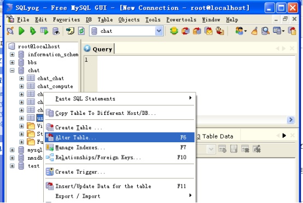
Task: Click the yellow database sync icon
Action: pos(174,31)
